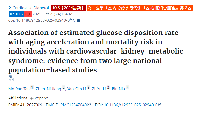Click the signal icon next to PMID number
Image resolution: width=197 pixels, height=113 pixels.
click(40, 104)
